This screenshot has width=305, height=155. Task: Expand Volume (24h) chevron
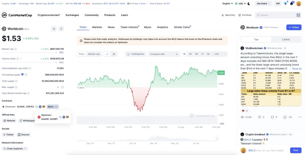[x=21, y=58]
